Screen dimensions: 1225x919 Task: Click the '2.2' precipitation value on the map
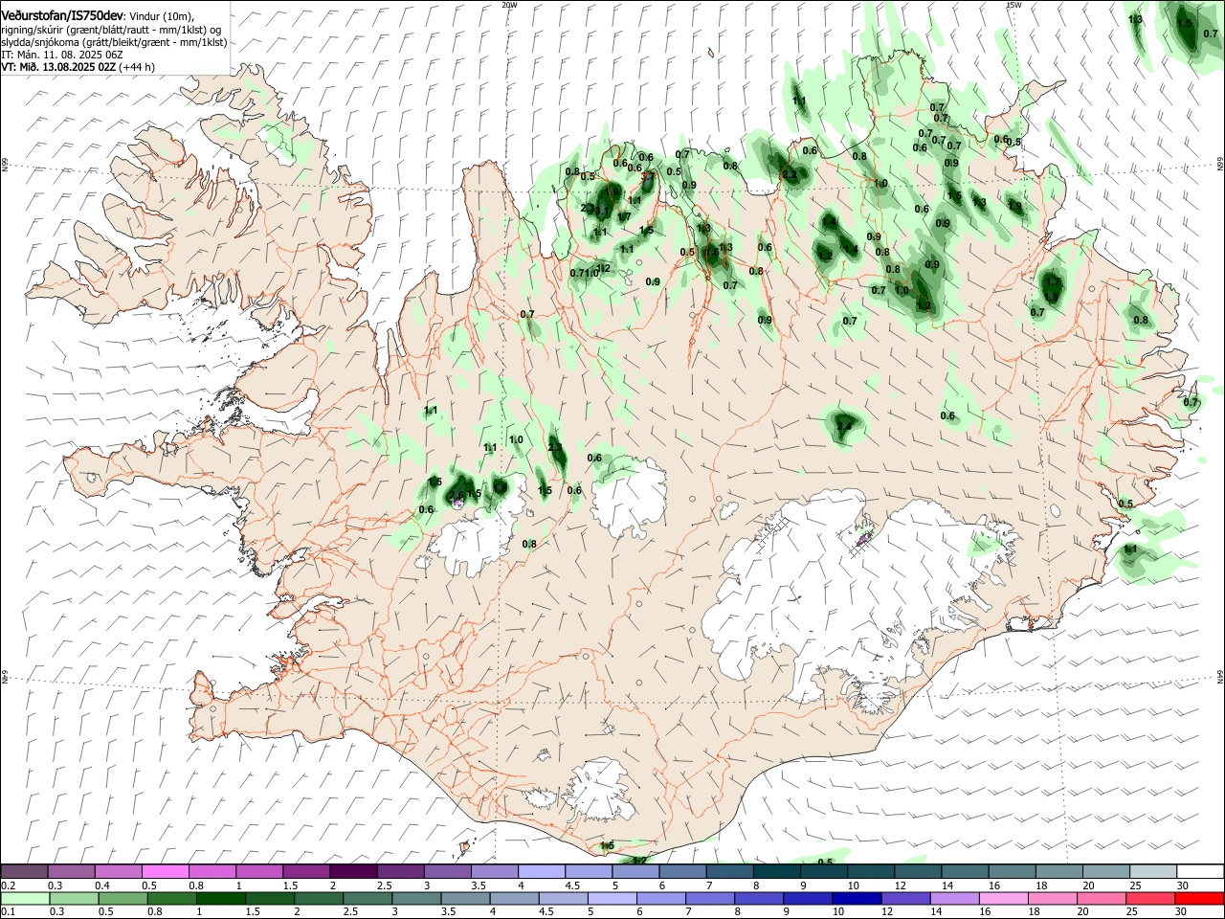(x=790, y=174)
